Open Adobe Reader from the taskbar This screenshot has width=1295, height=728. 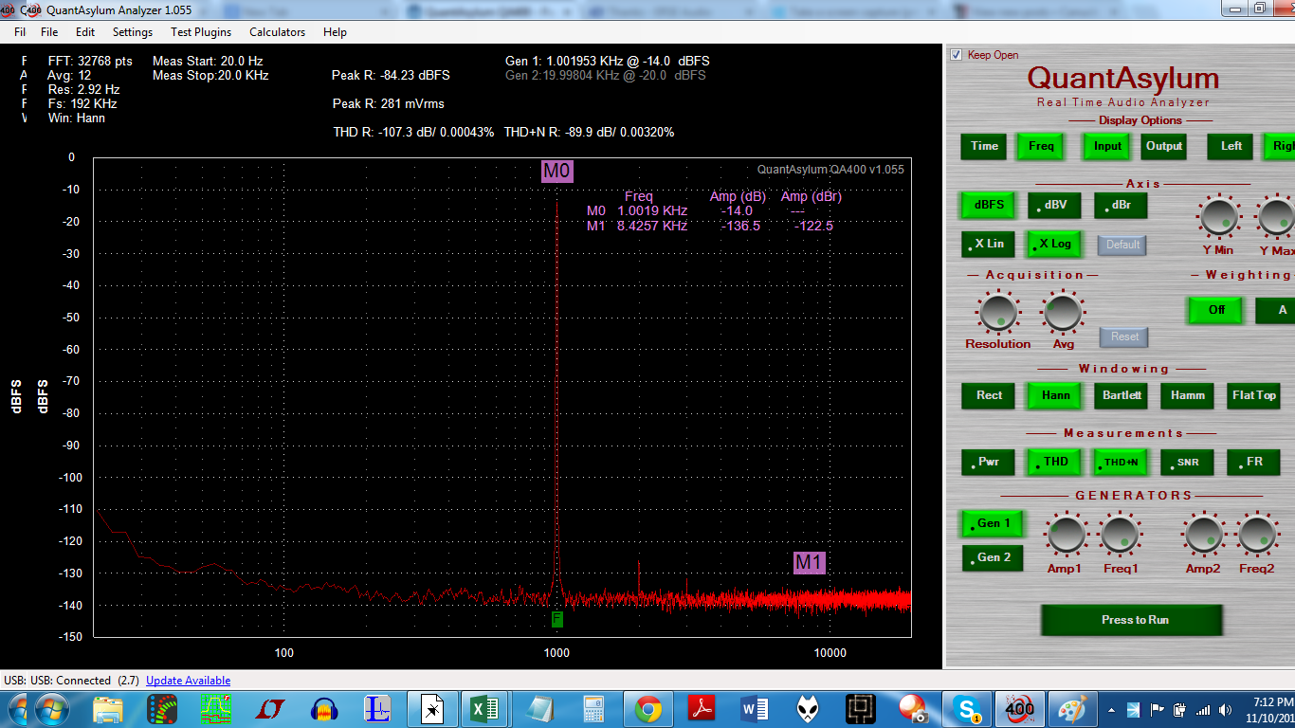(x=702, y=709)
